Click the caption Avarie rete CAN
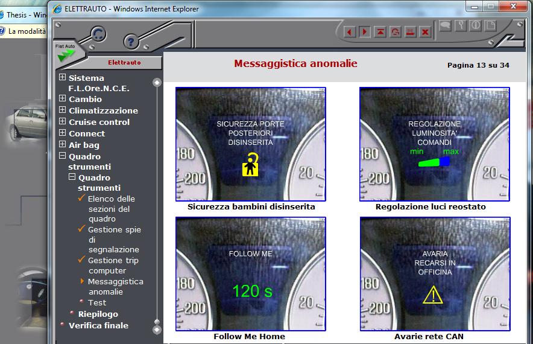The height and width of the screenshot is (344, 533). [x=429, y=337]
